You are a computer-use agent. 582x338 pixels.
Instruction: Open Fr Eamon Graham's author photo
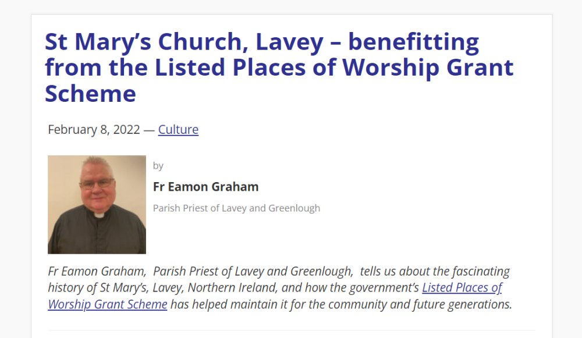coord(97,204)
